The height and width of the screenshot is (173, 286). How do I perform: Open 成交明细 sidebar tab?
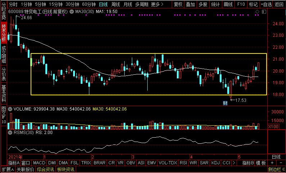click(4, 54)
